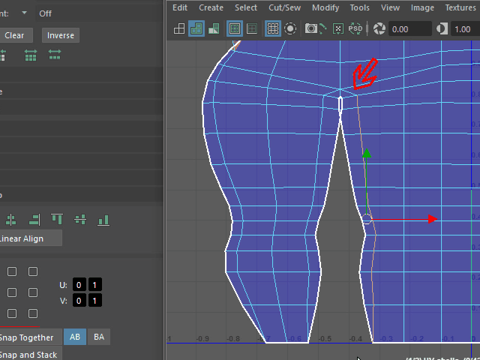Click the align bottom icon
480x360 pixels.
pos(103,220)
